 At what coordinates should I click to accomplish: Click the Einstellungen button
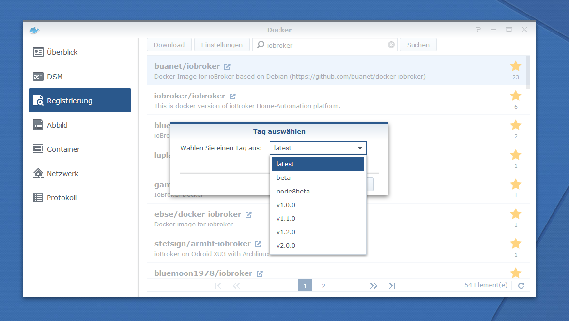(222, 45)
